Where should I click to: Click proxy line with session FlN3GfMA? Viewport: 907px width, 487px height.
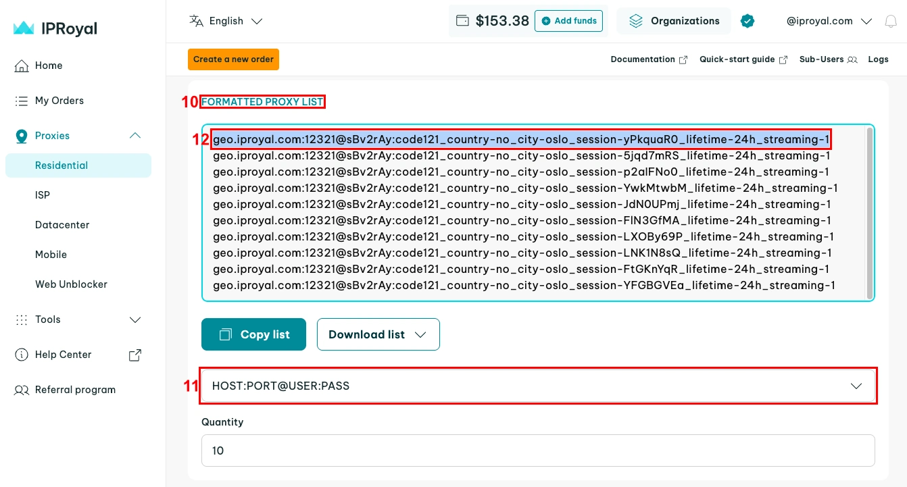(x=522, y=221)
